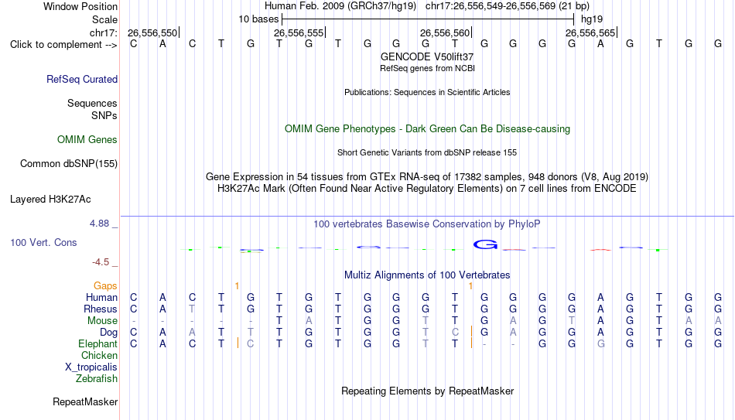The width and height of the screenshot is (735, 420).
Task: Click the 'hg19' label beside the scale bar
Action: pos(592,19)
